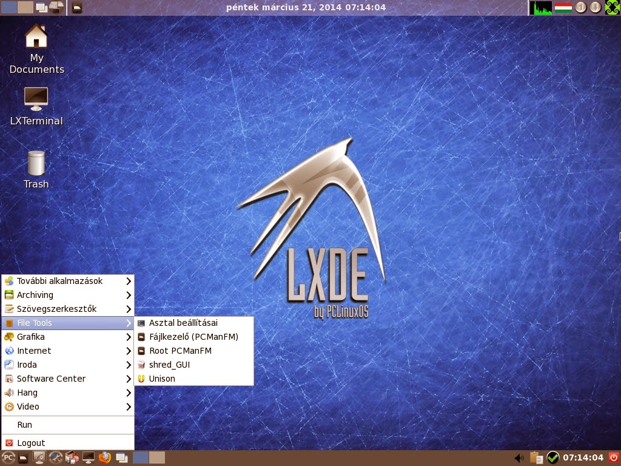Viewport: 621px width, 466px height.
Task: Click the Hungarian flag keyboard layout indicator
Action: click(x=563, y=7)
